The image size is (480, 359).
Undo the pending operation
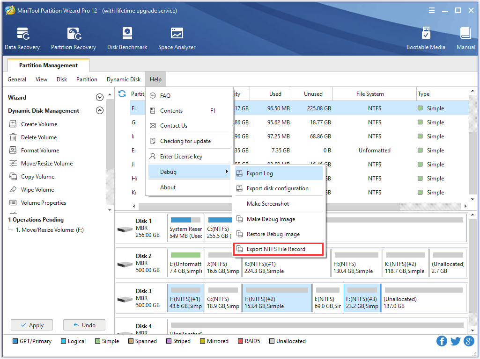coord(84,325)
